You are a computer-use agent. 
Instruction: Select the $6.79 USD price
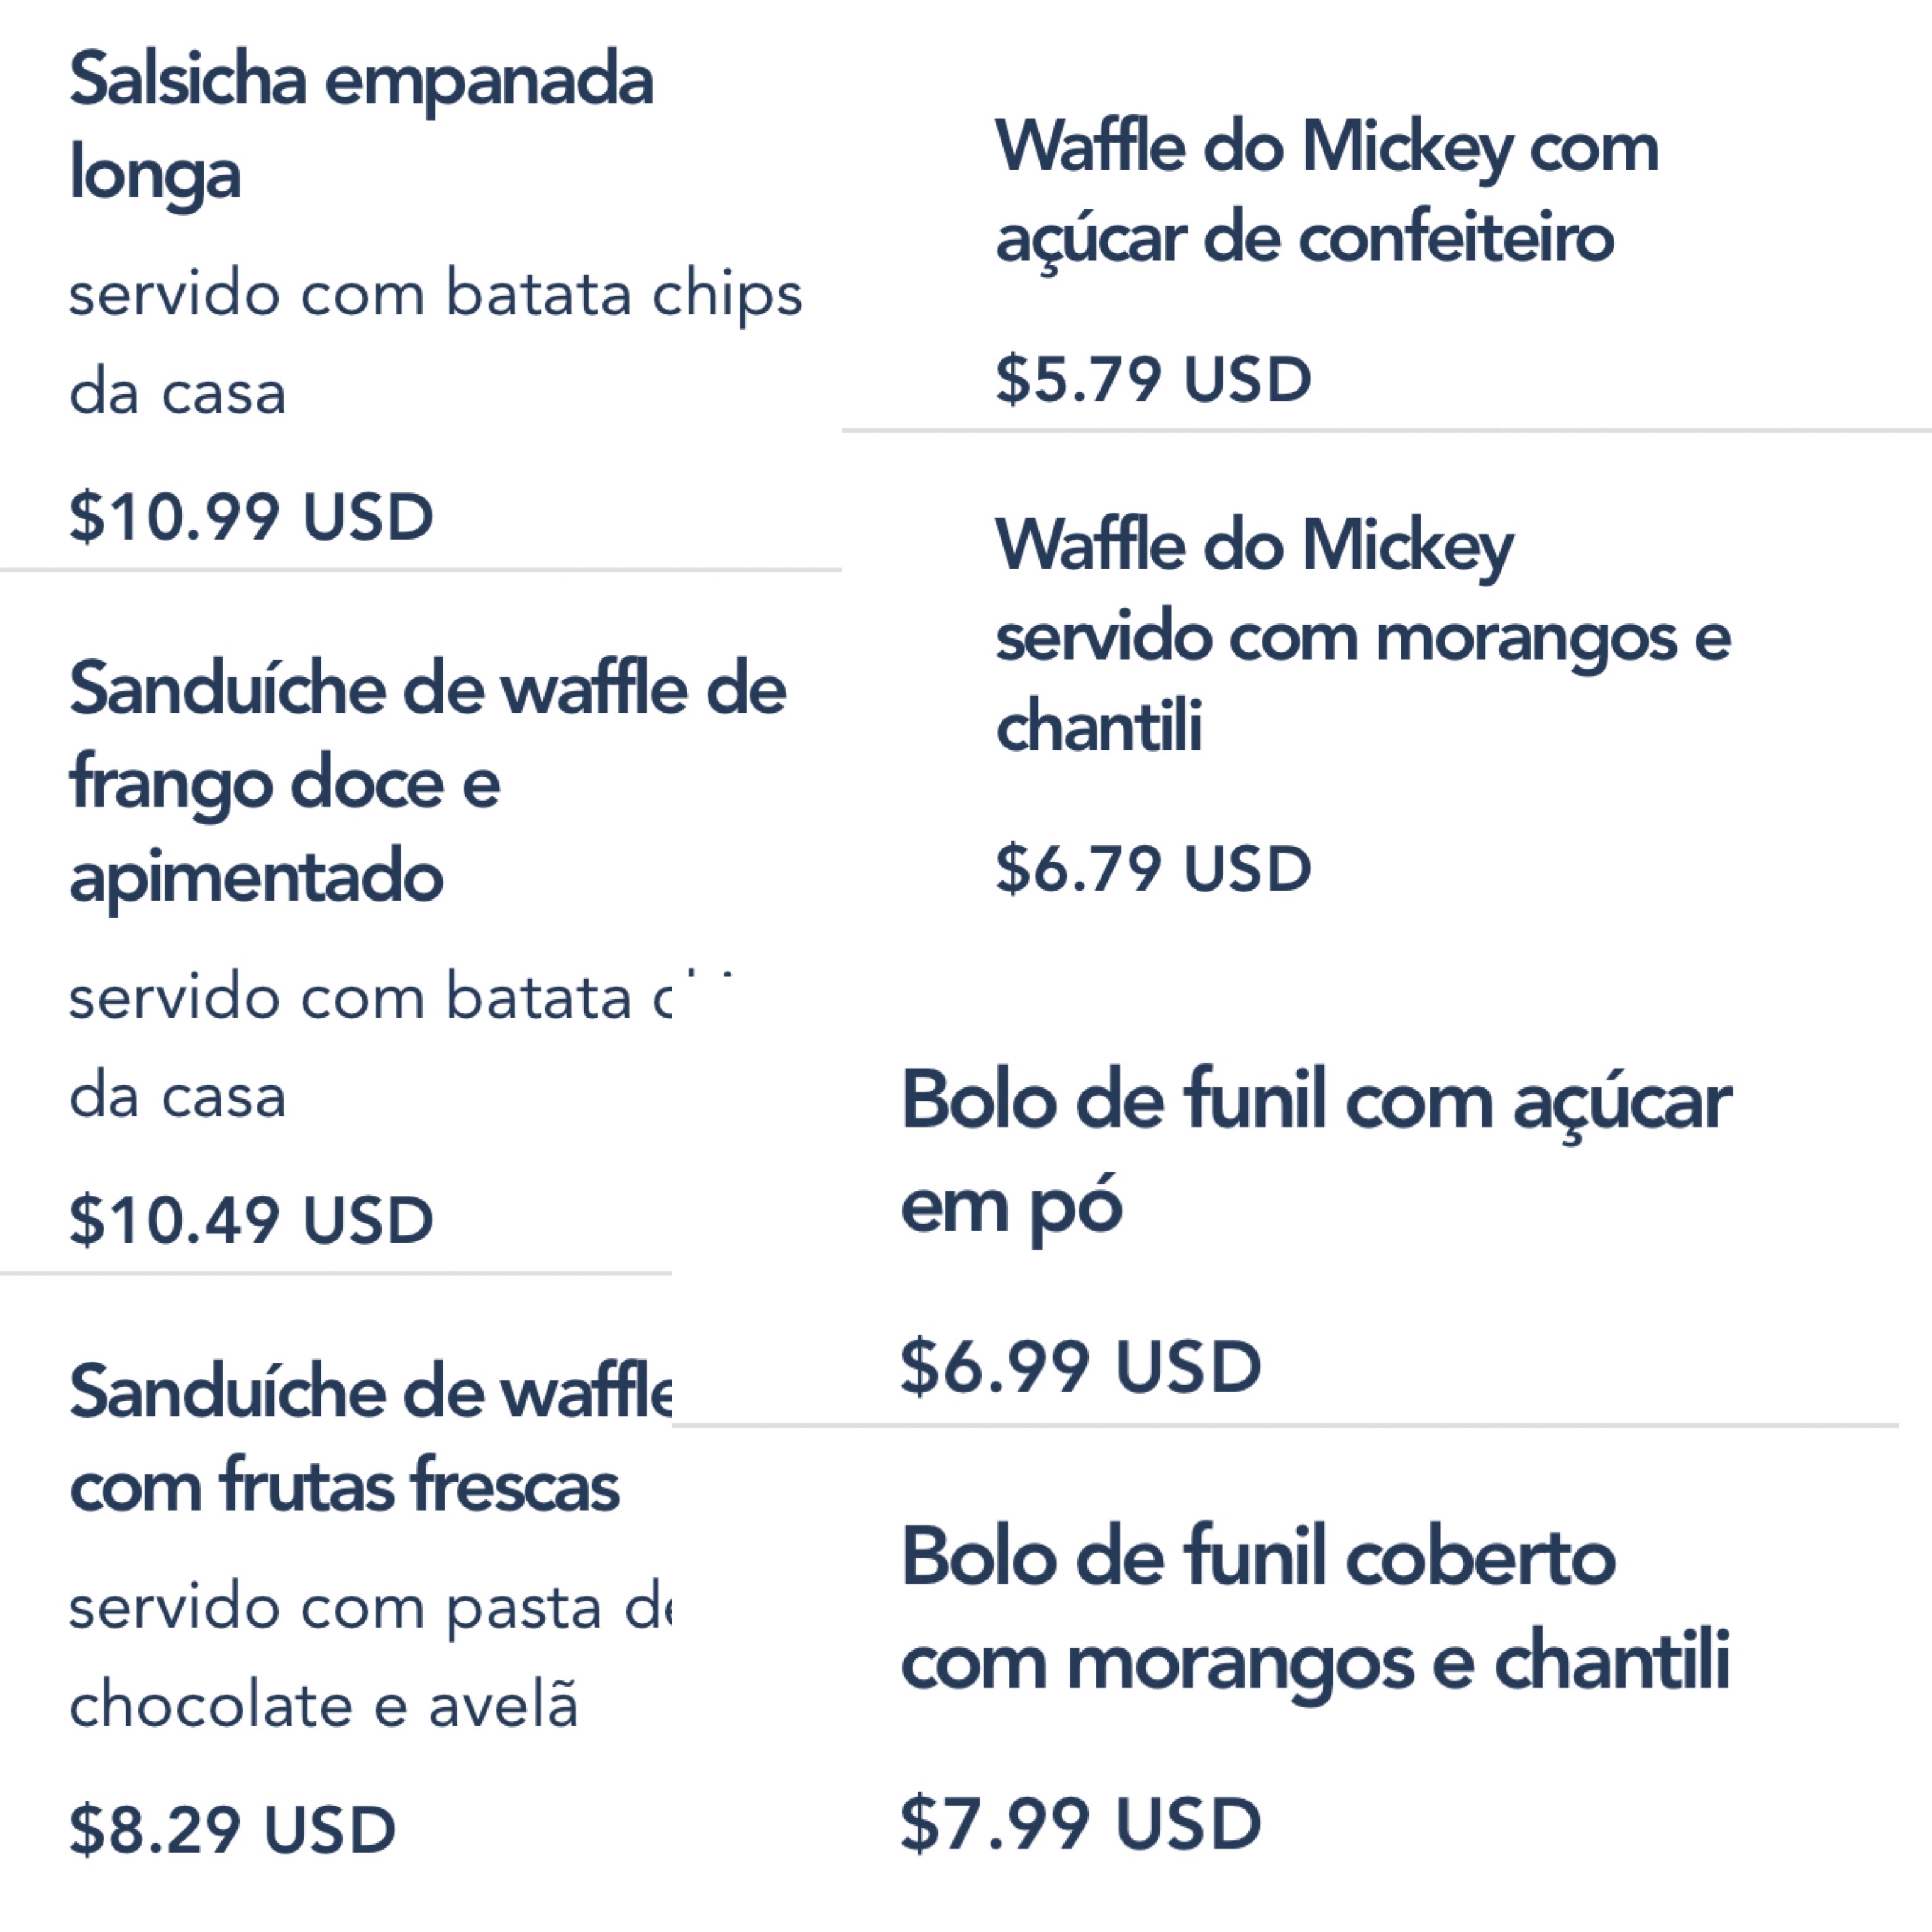click(1153, 868)
